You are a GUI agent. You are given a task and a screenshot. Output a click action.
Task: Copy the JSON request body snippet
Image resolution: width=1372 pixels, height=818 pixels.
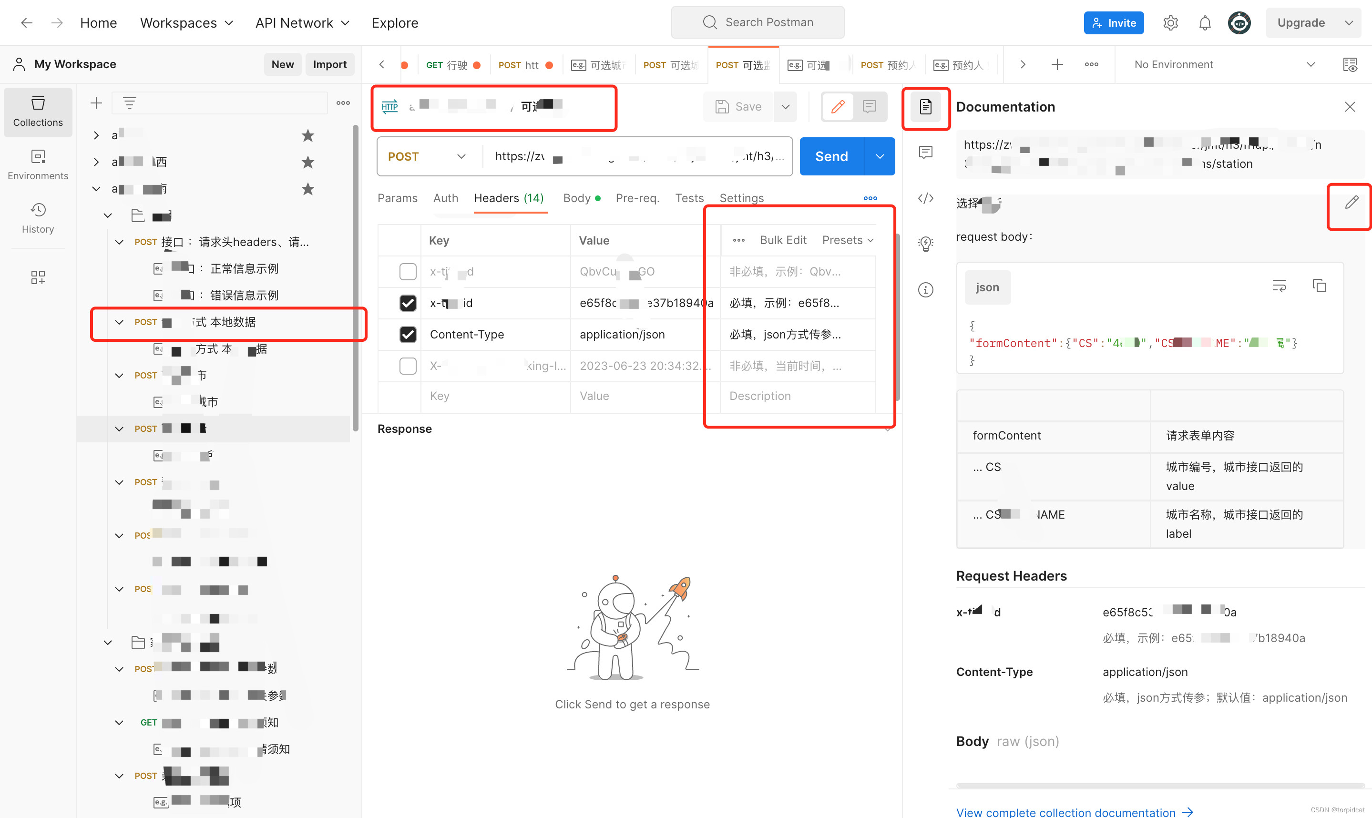[x=1319, y=286]
